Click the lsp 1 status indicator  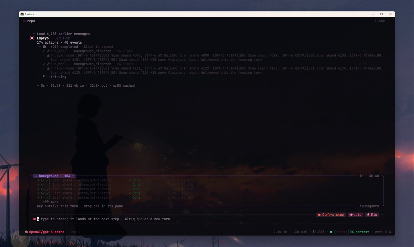pos(75,232)
